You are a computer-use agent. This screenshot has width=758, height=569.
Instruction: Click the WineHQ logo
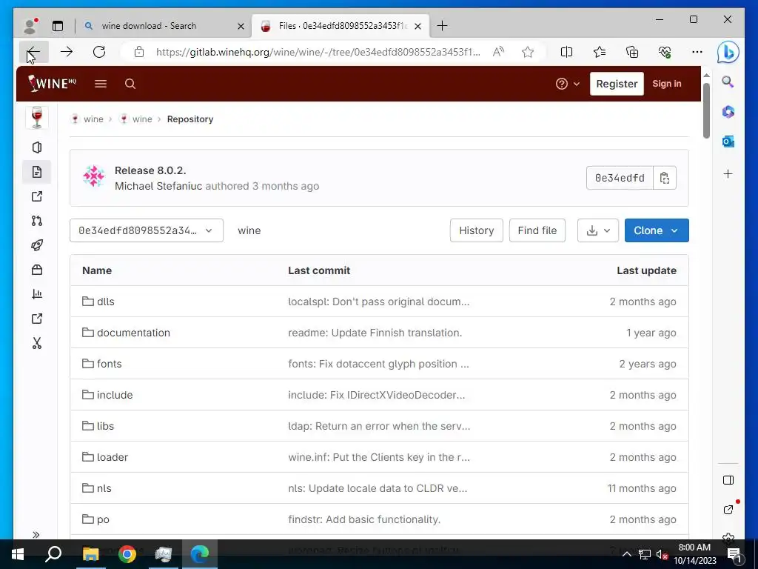click(53, 83)
